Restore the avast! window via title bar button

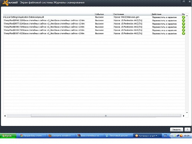tap(184, 2)
